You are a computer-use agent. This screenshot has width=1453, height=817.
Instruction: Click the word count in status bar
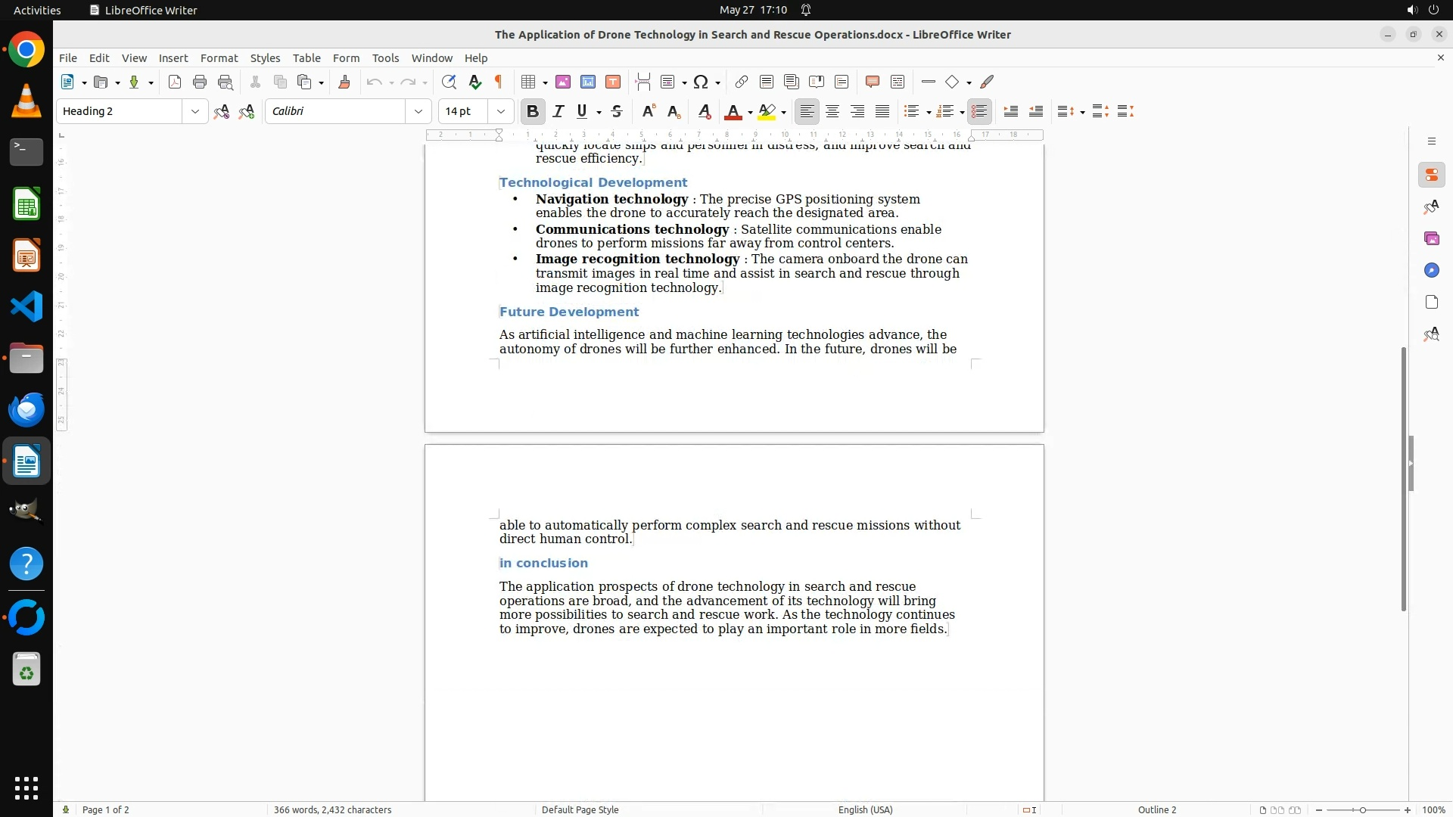tap(332, 809)
